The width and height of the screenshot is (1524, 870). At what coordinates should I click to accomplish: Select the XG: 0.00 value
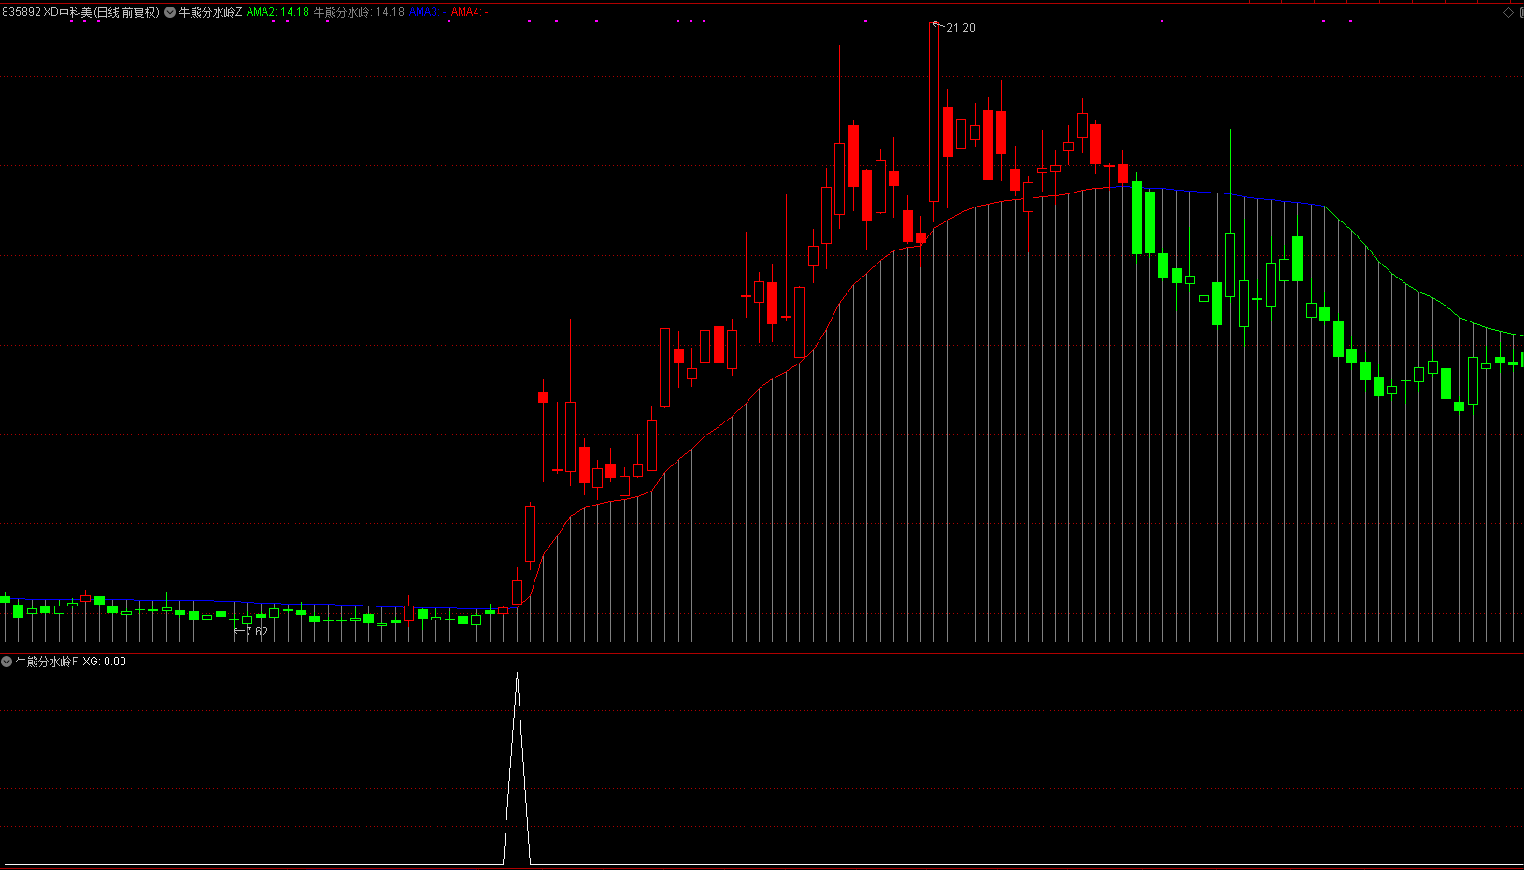(104, 662)
